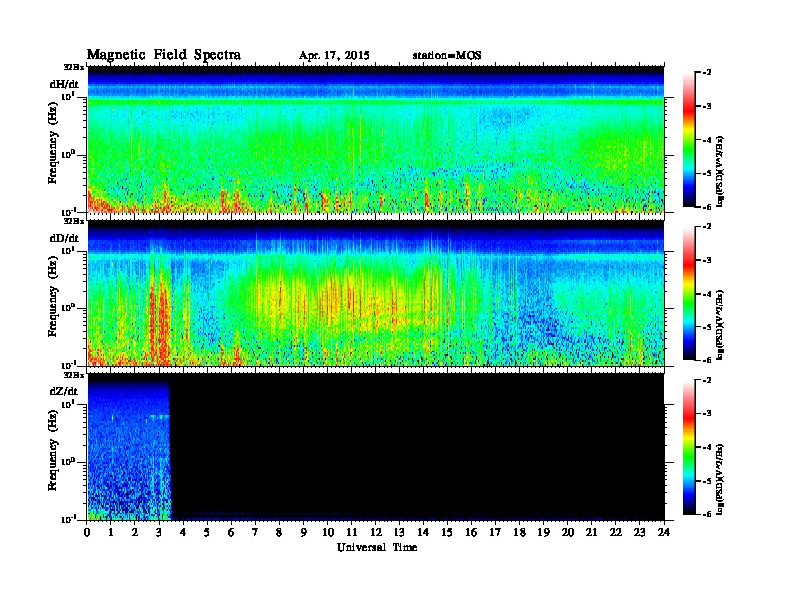The image size is (791, 611).
Task: Click hour 3 on the Universal Time axis
Action: coord(159,532)
